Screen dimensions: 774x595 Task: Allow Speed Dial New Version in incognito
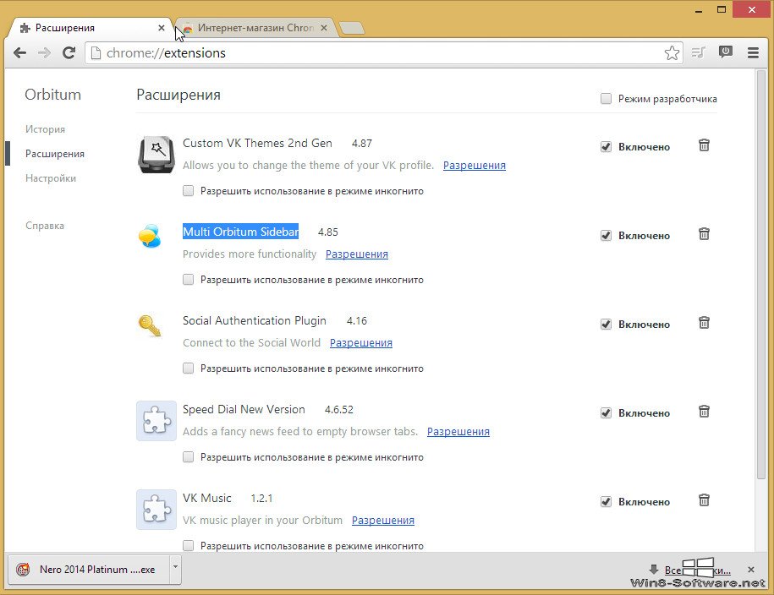[x=188, y=457]
